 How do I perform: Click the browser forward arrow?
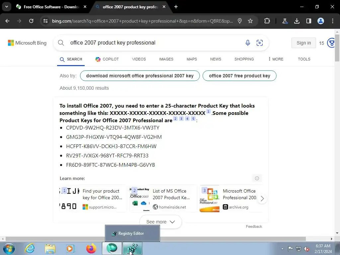19,21
